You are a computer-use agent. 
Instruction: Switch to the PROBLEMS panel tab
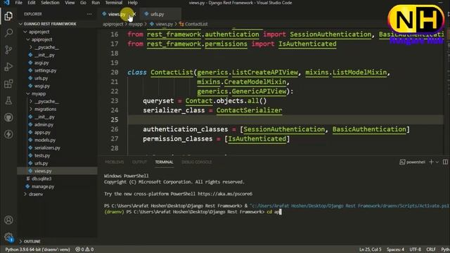[x=114, y=162]
